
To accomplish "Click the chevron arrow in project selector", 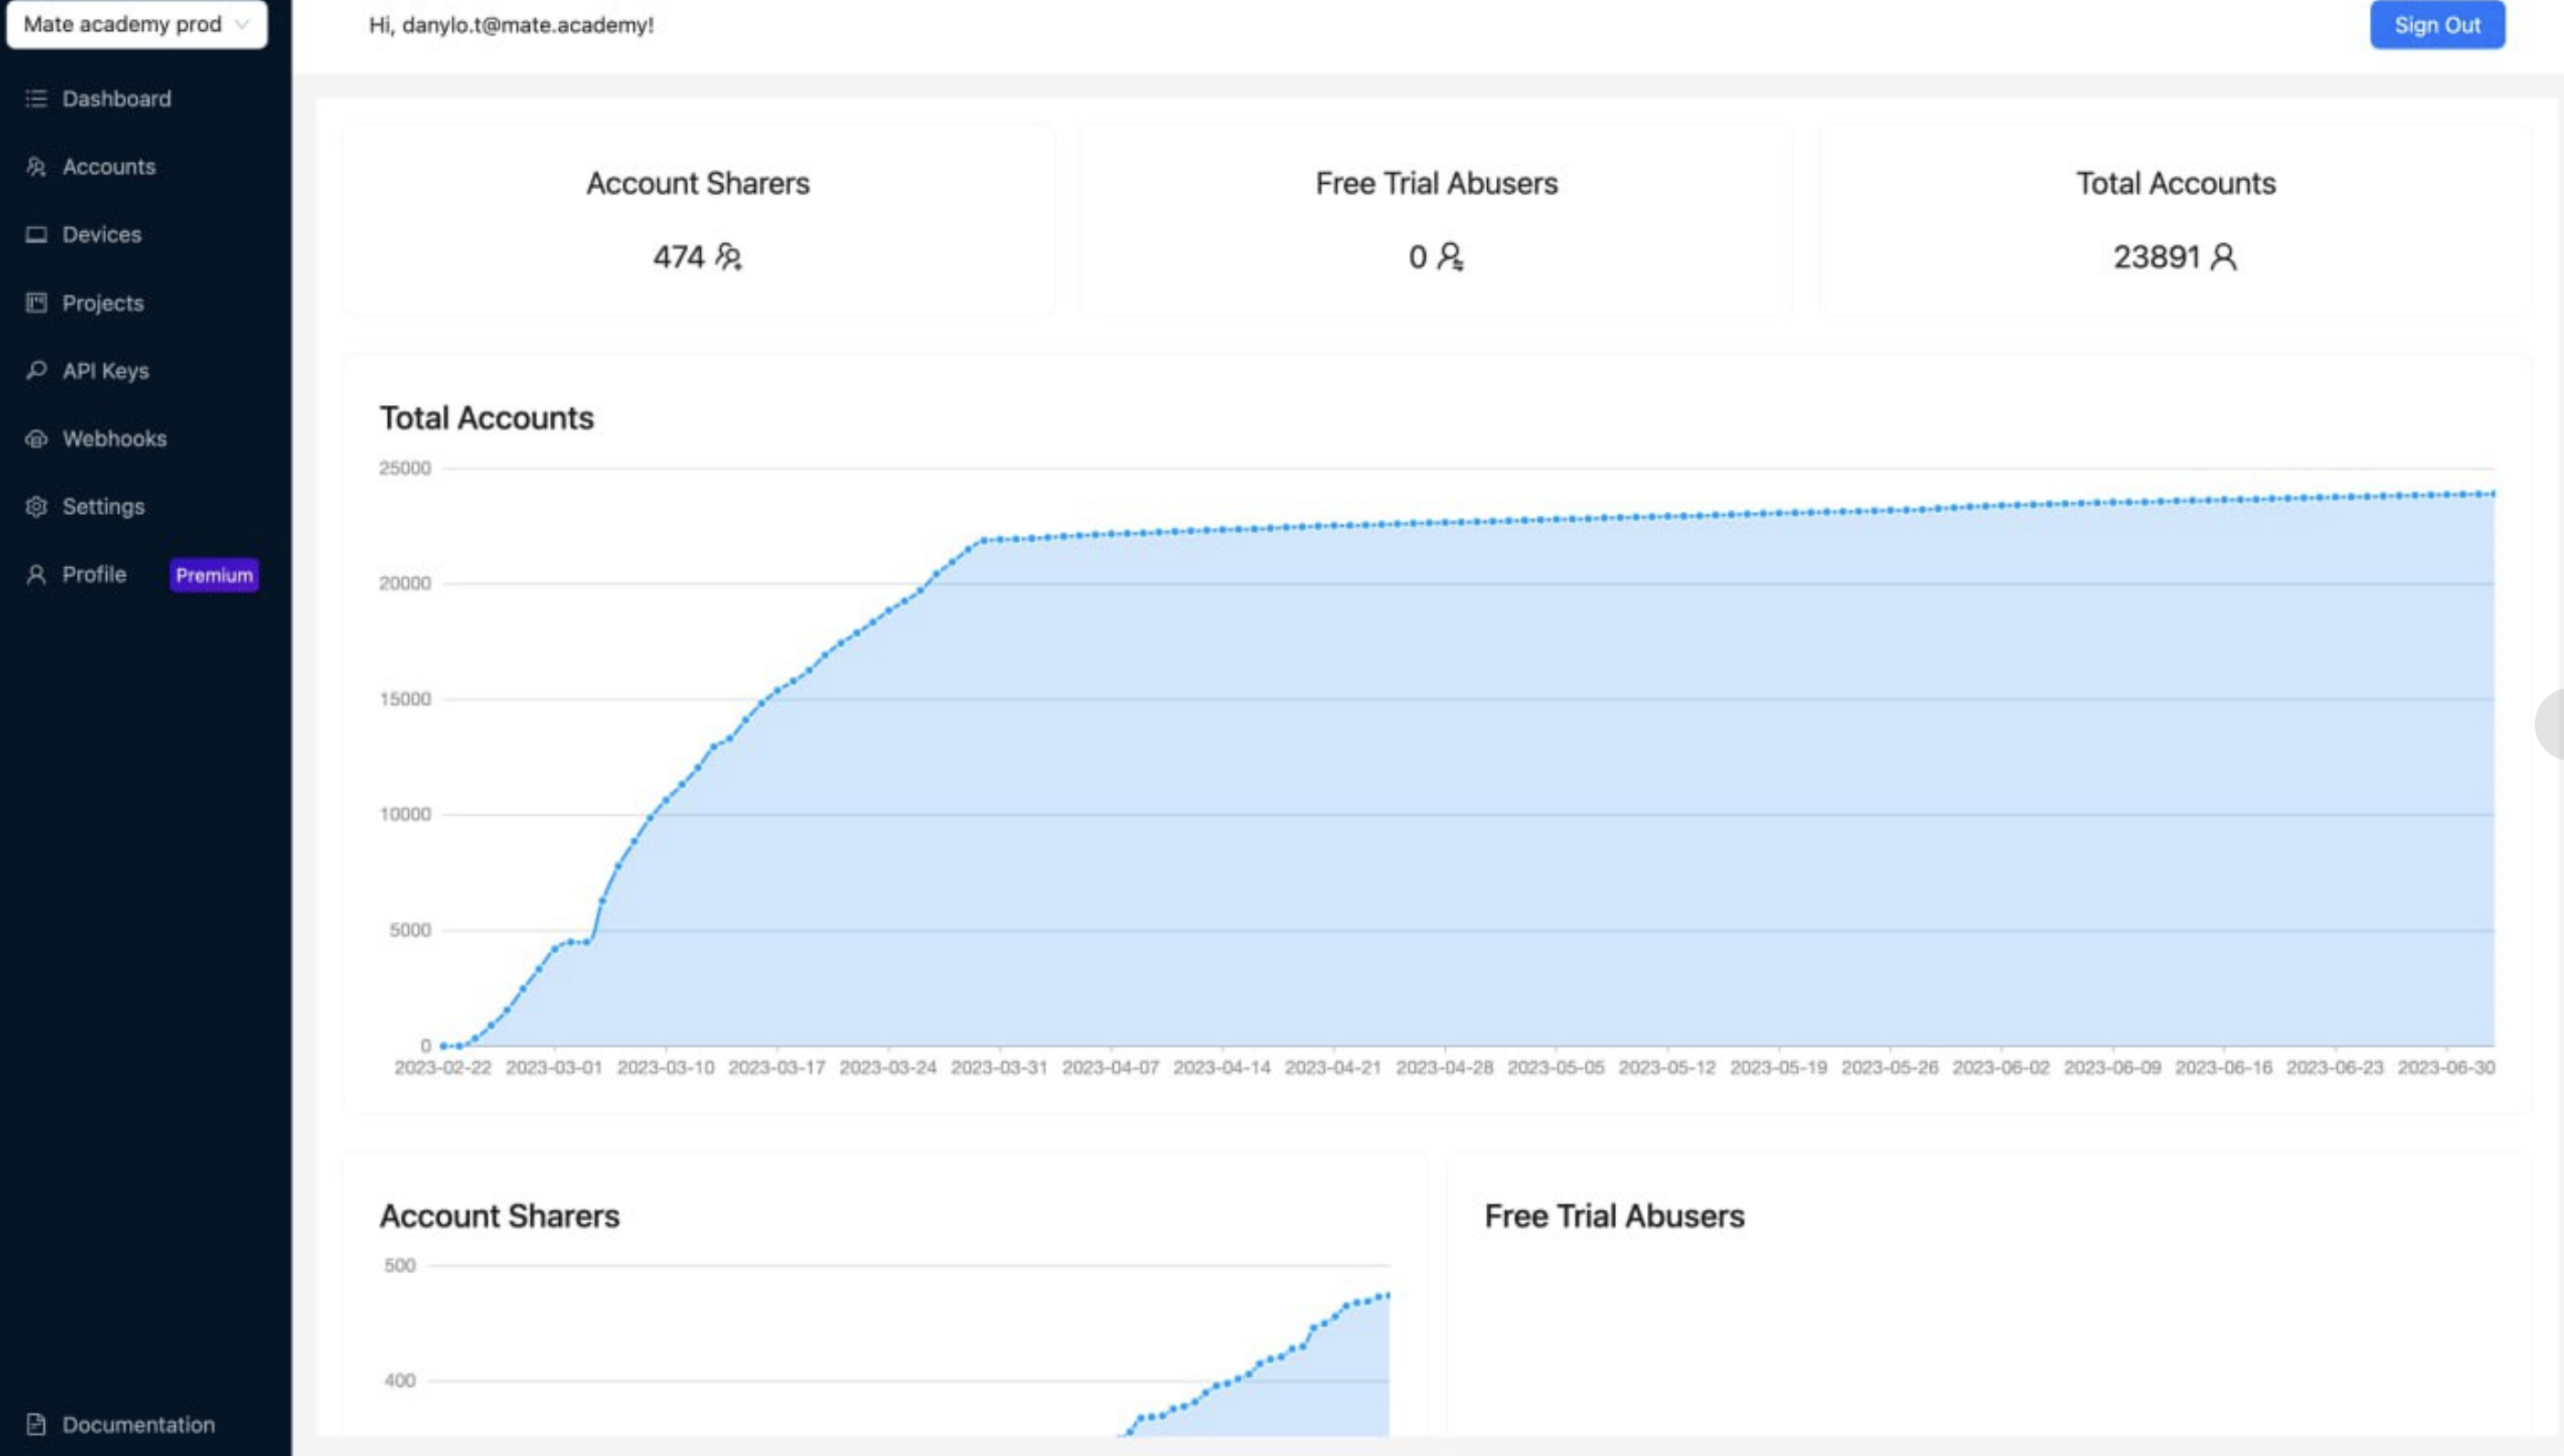I will (241, 24).
